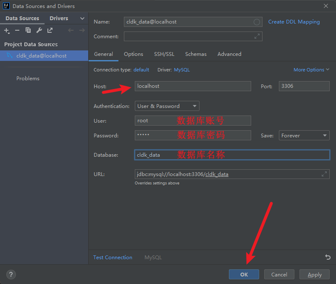Click the Create DDL Mapping link
This screenshot has width=336, height=284.
294,21
